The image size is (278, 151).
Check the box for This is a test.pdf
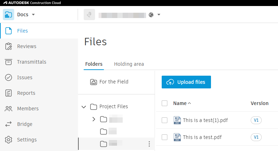(165, 137)
